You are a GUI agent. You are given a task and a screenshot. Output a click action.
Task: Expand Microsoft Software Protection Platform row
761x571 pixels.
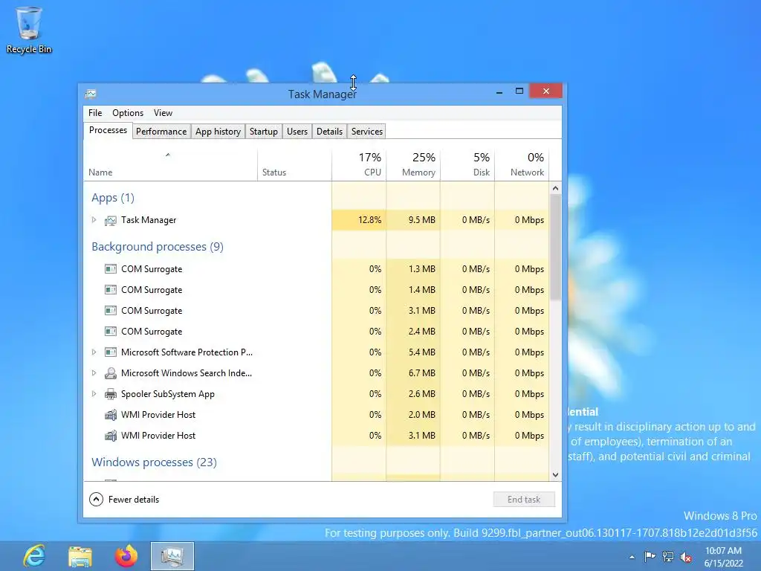click(x=94, y=352)
